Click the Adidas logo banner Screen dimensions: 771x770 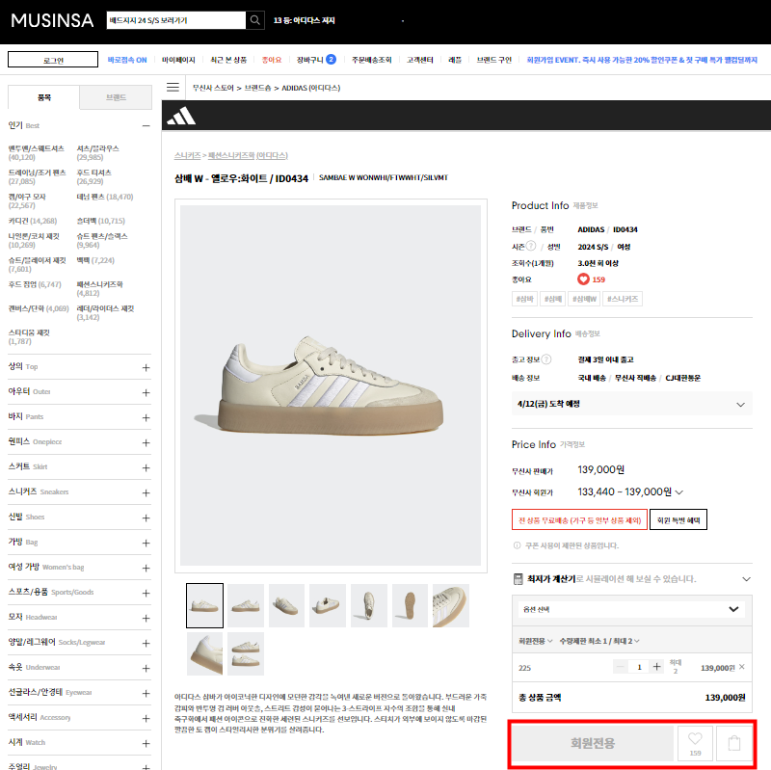click(181, 116)
